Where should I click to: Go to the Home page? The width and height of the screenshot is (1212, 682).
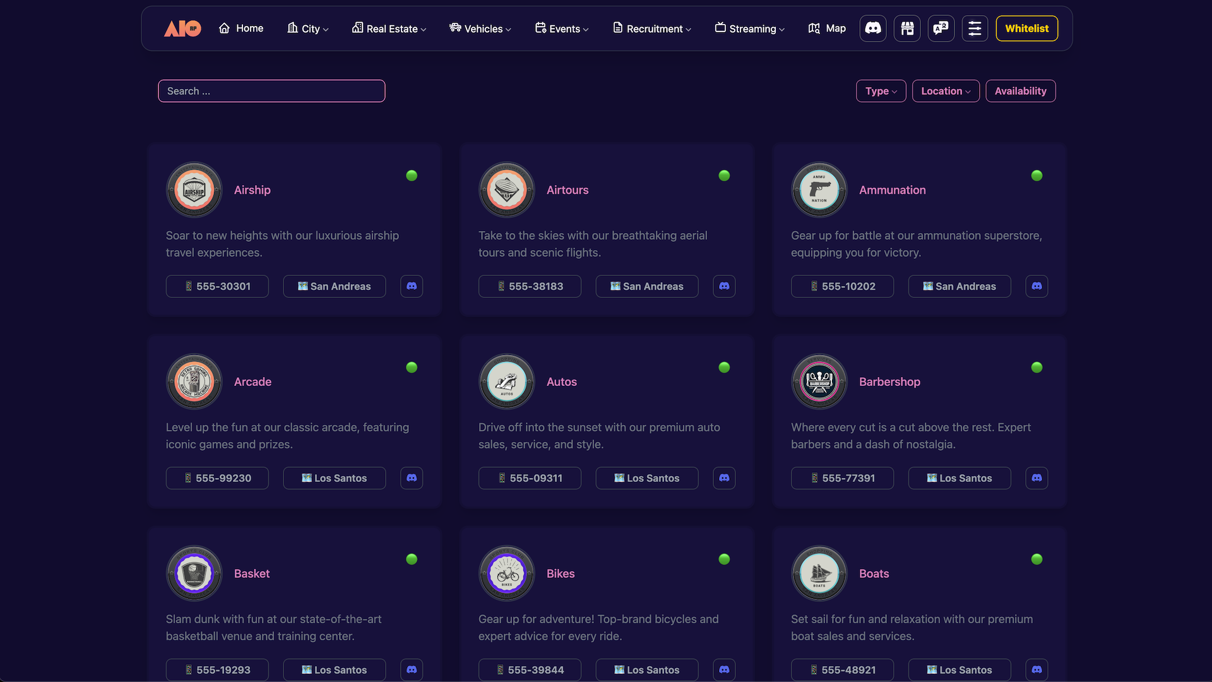pyautogui.click(x=241, y=28)
